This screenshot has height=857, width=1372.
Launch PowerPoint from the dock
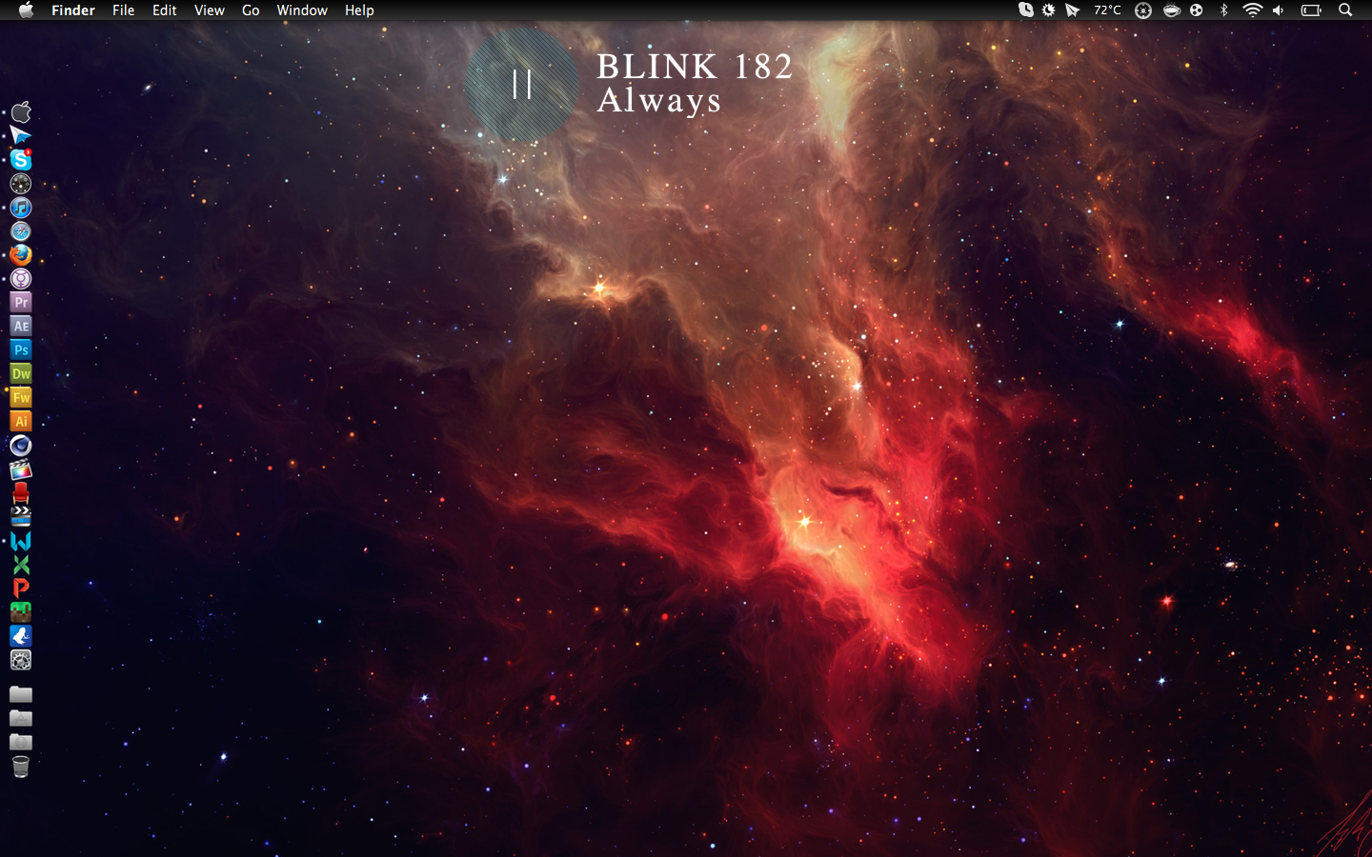(x=21, y=588)
